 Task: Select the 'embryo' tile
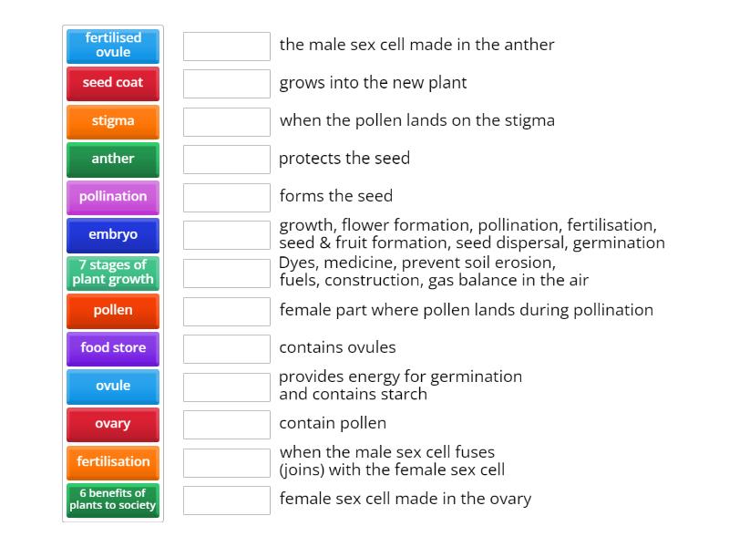(113, 234)
